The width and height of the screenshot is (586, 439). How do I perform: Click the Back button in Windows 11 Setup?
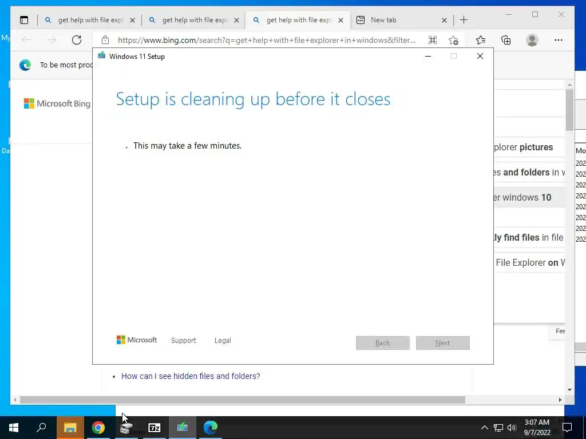point(383,343)
